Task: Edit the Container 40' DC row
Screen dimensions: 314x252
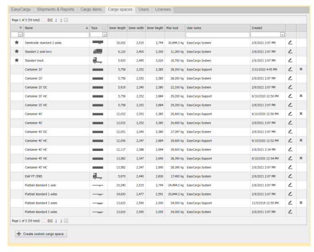Action: pos(290,132)
